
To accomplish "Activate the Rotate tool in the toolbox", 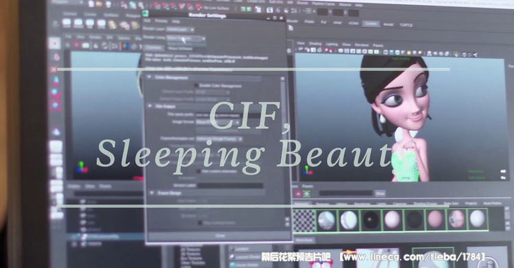I will click(x=56, y=93).
